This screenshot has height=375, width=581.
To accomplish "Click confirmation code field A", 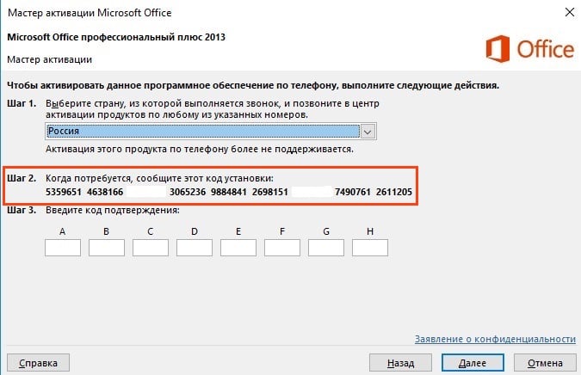I will (x=63, y=248).
